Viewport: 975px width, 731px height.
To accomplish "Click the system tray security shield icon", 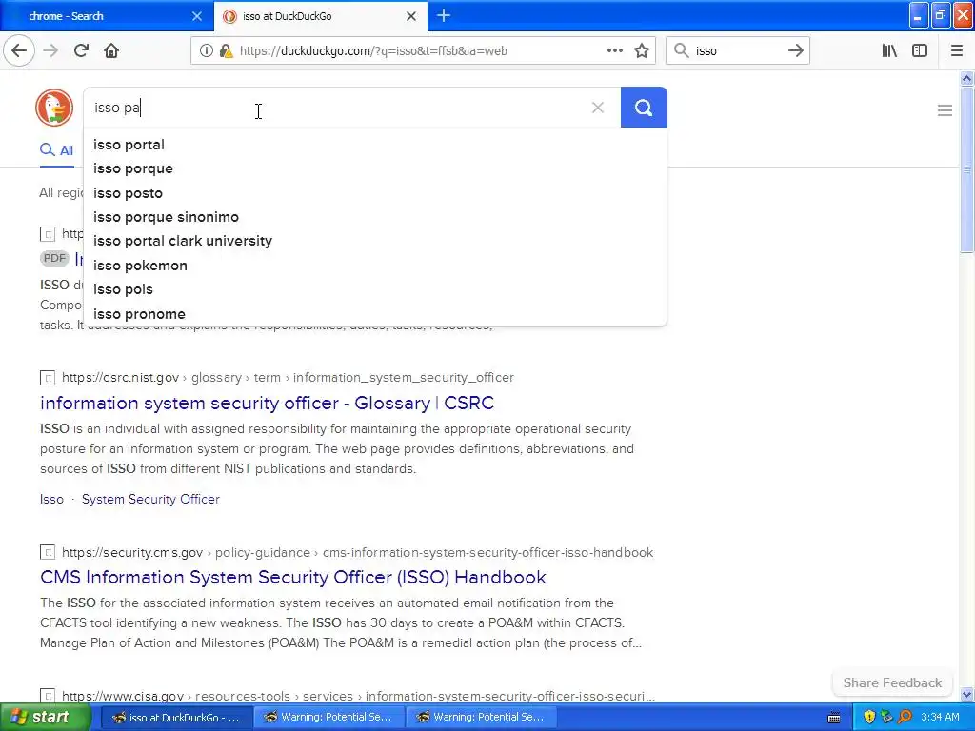I will click(x=869, y=717).
